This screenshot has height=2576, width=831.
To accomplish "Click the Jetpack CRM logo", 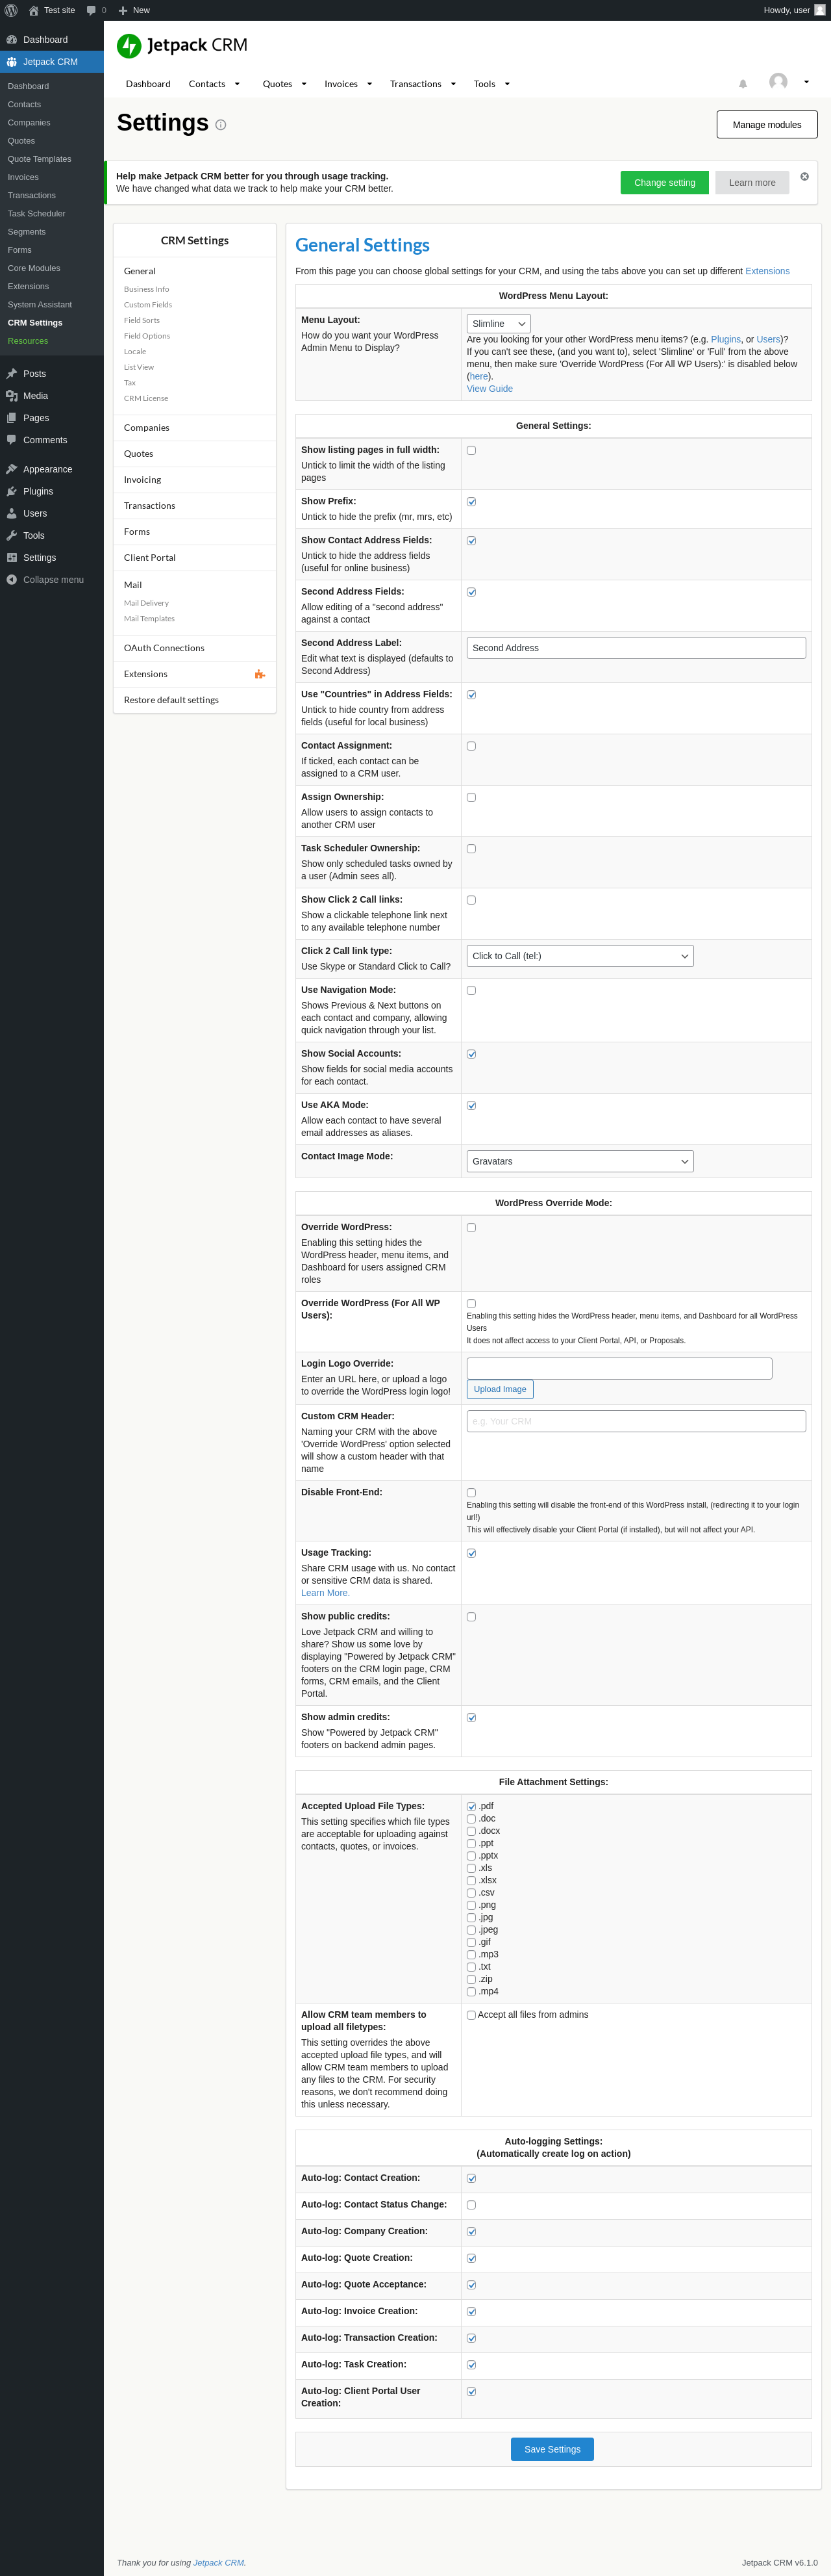I will click(x=129, y=46).
